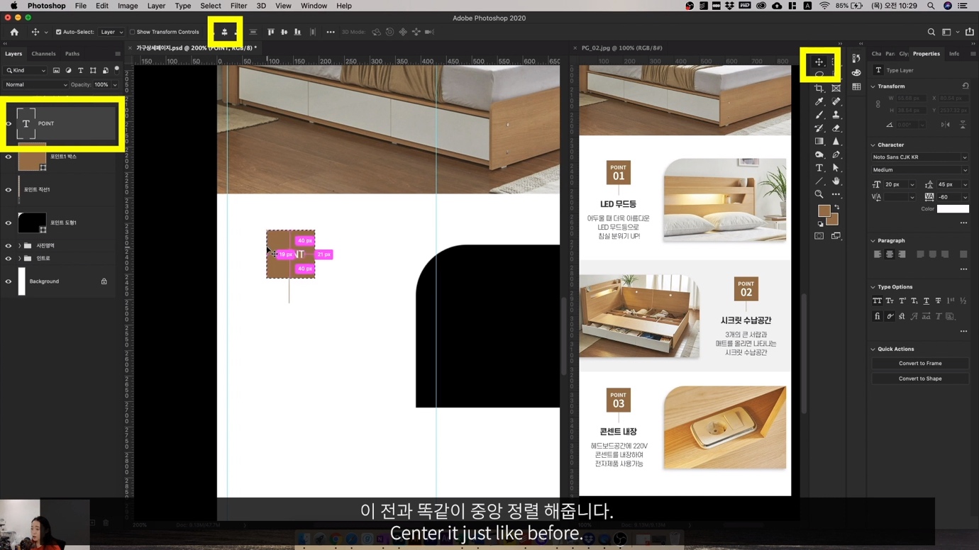Viewport: 979px width, 550px height.
Task: Uncheck the Auto-Select checkbox
Action: coord(58,32)
